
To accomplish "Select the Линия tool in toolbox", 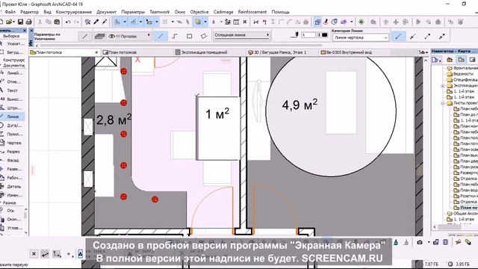I will (x=12, y=117).
